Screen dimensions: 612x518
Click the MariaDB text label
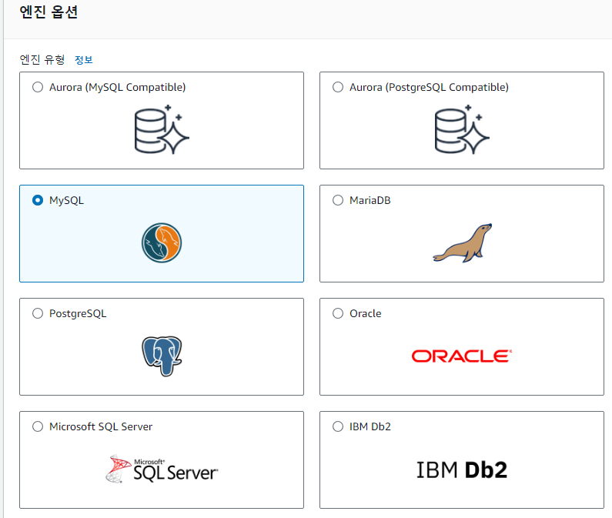click(x=370, y=200)
